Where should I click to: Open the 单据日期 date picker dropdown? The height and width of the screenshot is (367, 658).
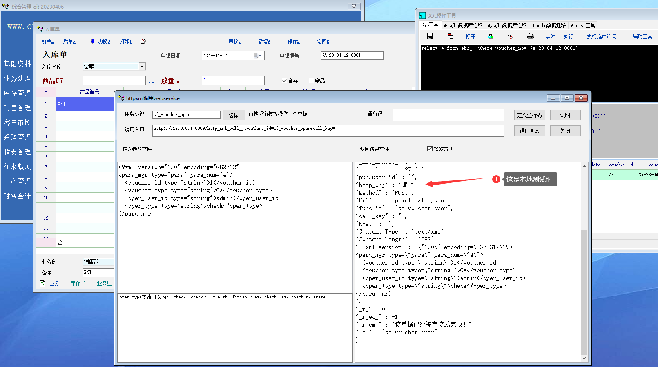point(258,56)
